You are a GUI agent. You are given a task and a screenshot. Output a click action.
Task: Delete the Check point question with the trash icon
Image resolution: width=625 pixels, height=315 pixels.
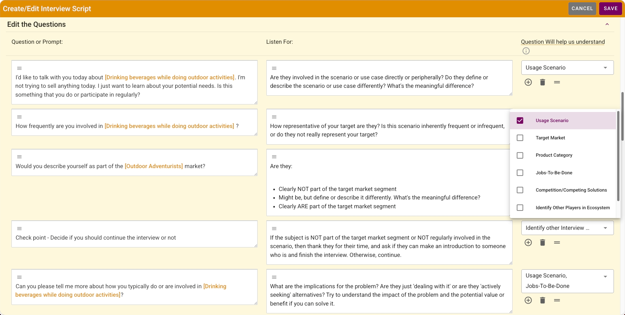click(x=543, y=243)
